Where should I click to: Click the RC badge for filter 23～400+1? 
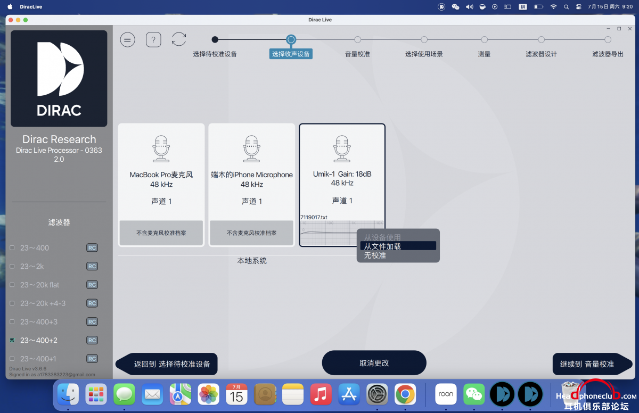coord(92,359)
